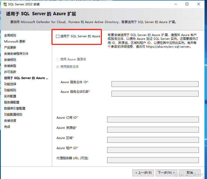Enable the 适用于 SQL Server 的 Azure checkbox

(58, 36)
